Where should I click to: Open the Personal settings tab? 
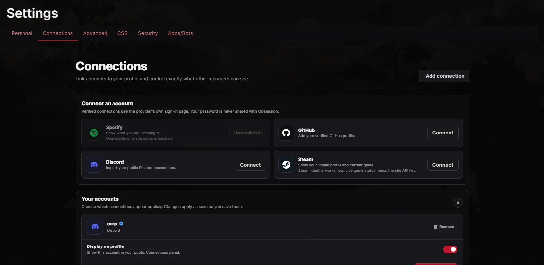tap(22, 33)
